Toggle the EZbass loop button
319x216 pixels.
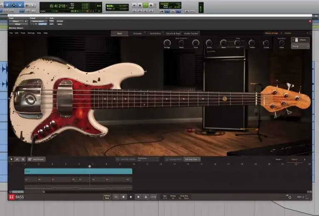click(116, 197)
